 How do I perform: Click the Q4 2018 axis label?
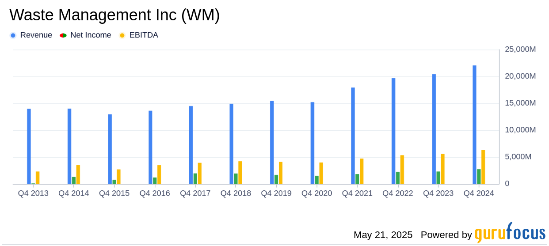(x=236, y=193)
